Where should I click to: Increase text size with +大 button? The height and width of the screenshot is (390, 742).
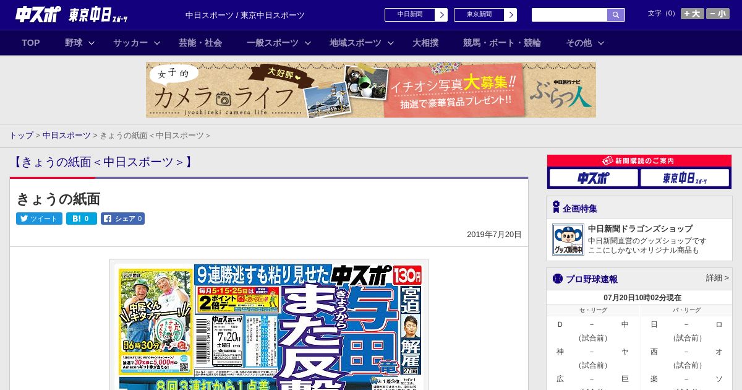pyautogui.click(x=693, y=14)
